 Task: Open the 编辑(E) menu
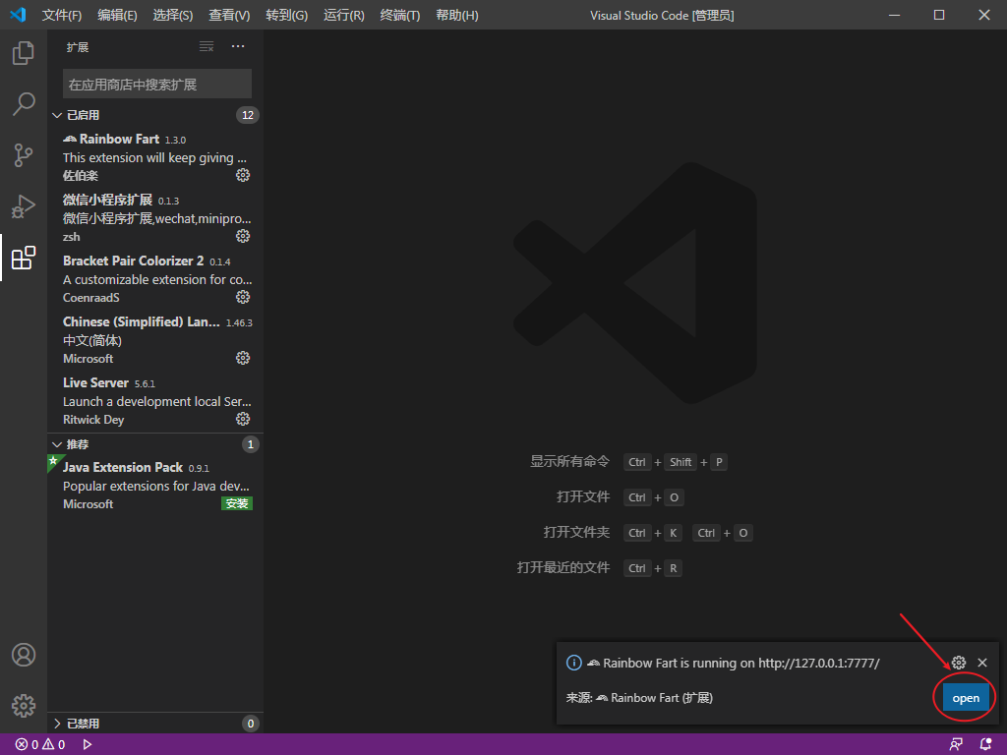[118, 15]
